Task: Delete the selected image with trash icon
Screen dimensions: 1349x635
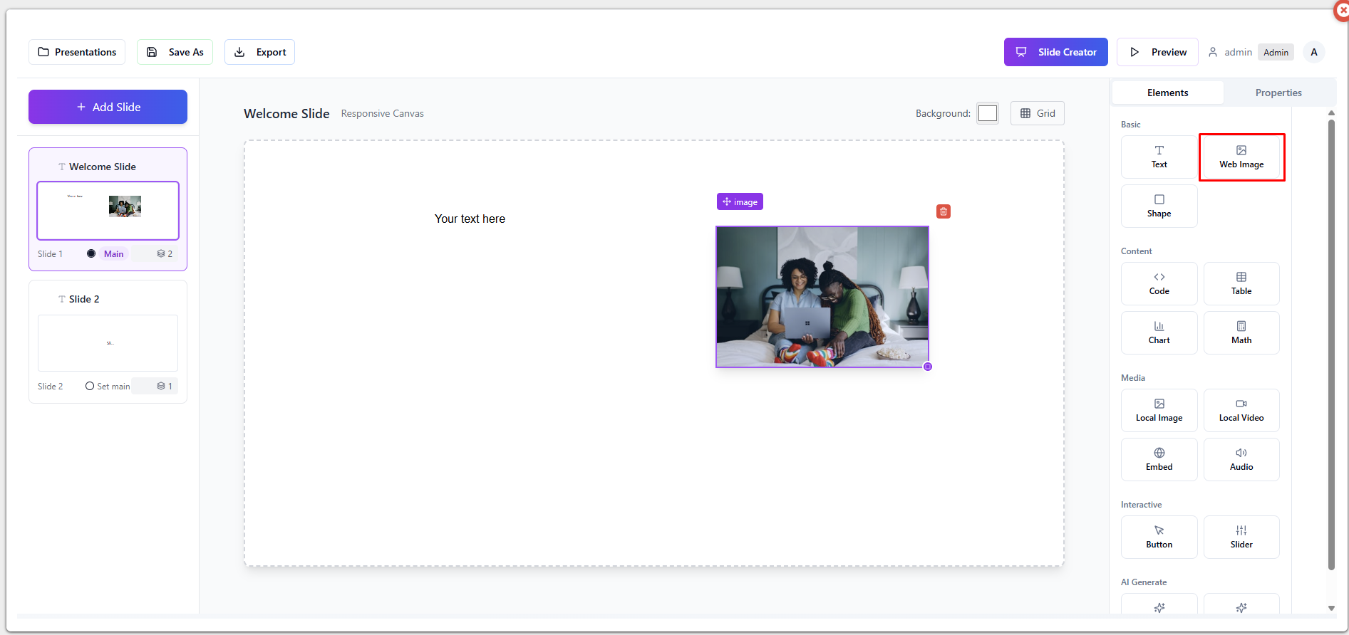Action: tap(943, 211)
